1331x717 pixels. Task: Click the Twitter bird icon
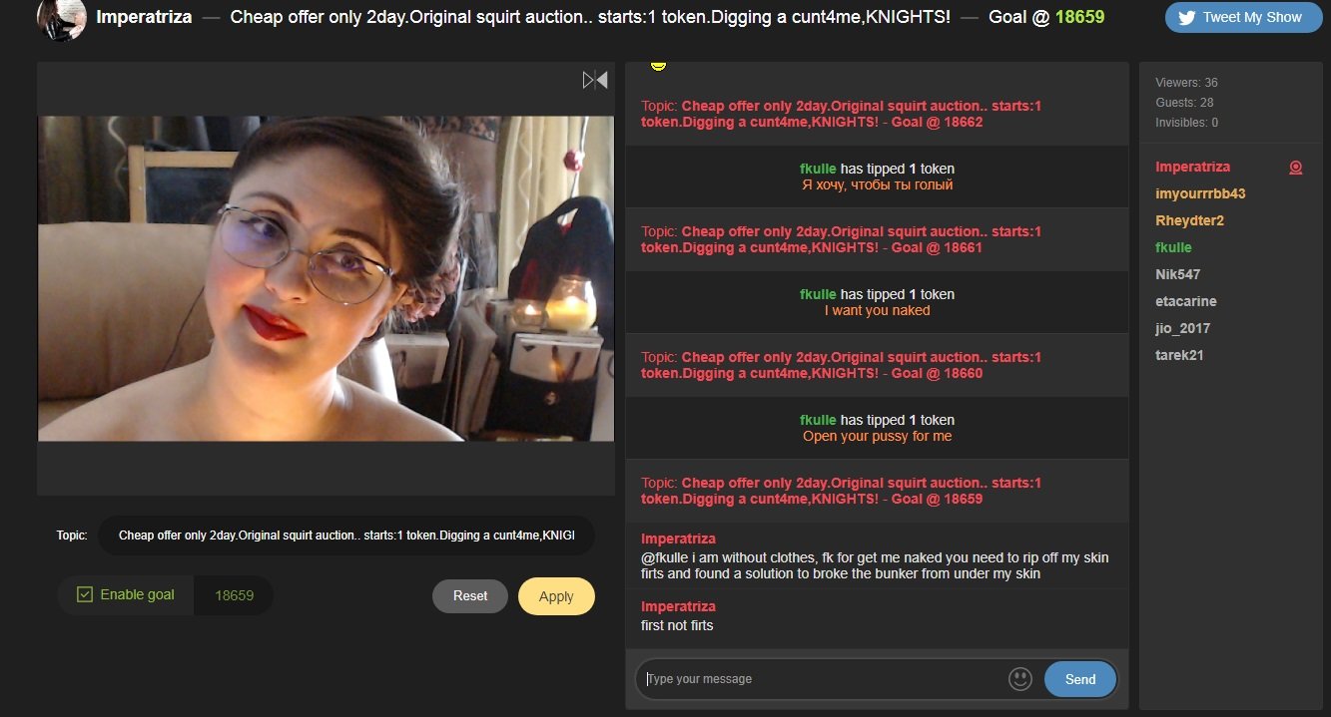tap(1186, 17)
